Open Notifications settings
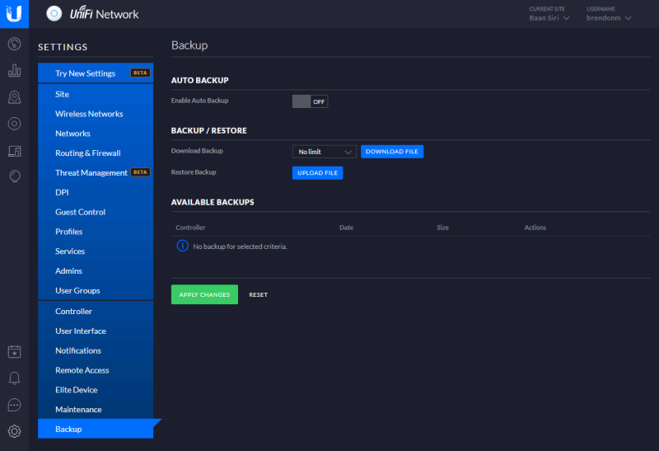The image size is (659, 451). 96,350
